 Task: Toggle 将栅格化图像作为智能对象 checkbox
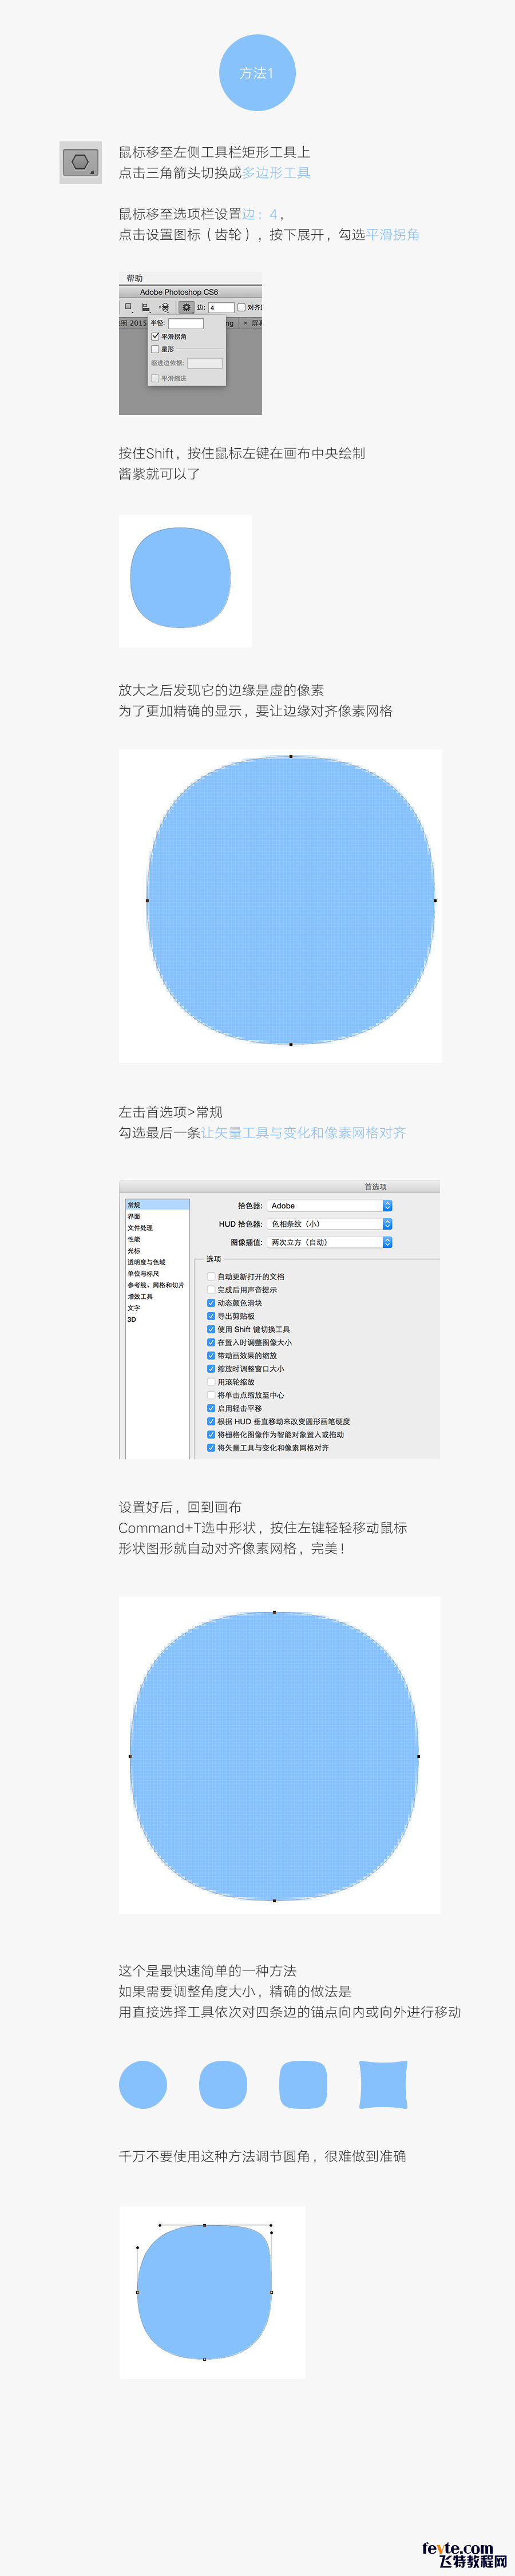(x=211, y=1434)
